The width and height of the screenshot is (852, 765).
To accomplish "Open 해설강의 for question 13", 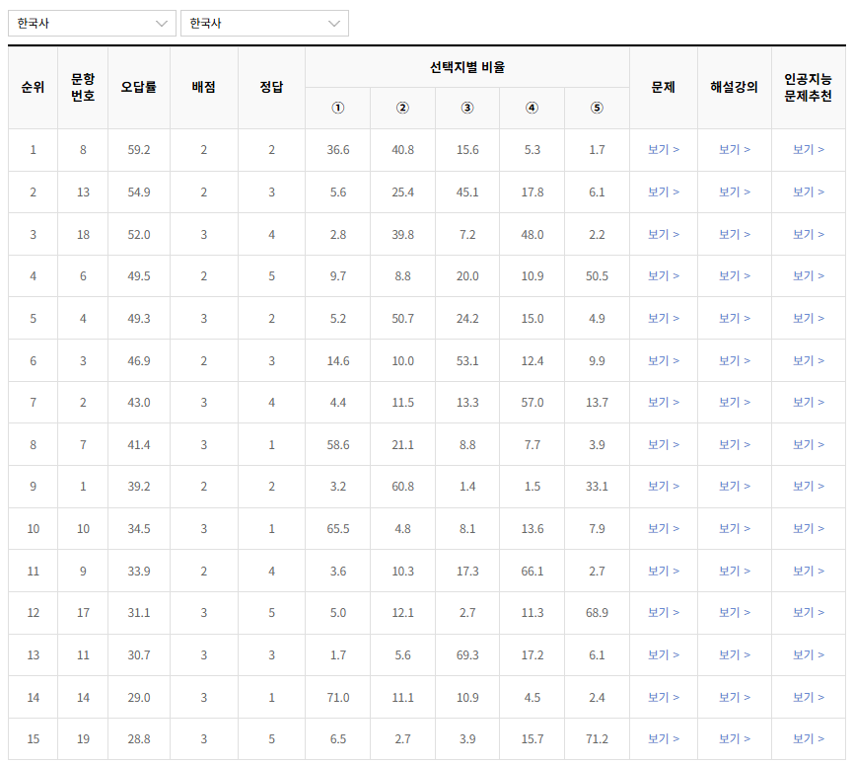I will pyautogui.click(x=735, y=191).
